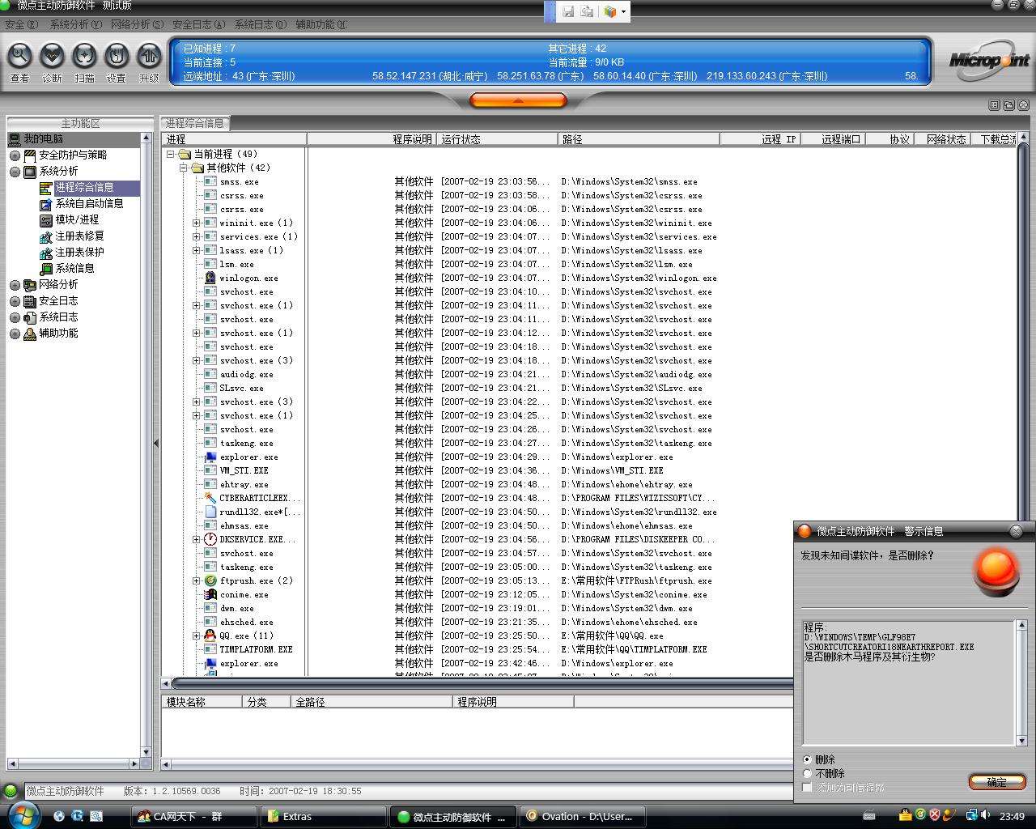Image resolution: width=1036 pixels, height=829 pixels.
Task: Collapse the 其他软件 (42) folder
Action: click(x=184, y=168)
